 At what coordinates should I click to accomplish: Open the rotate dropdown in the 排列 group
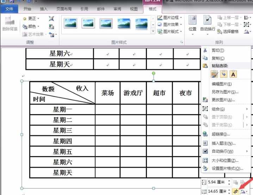click(x=248, y=31)
